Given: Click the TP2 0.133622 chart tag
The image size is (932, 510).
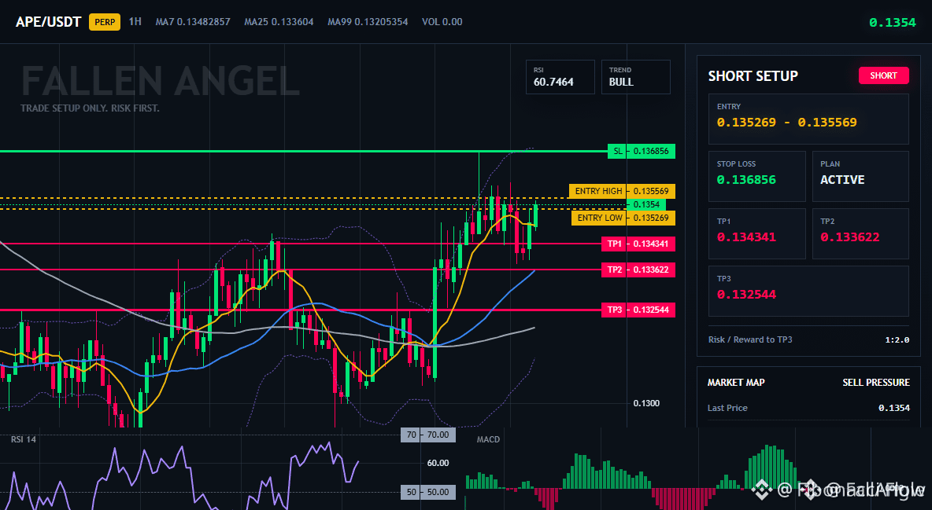Looking at the screenshot, I should 638,270.
